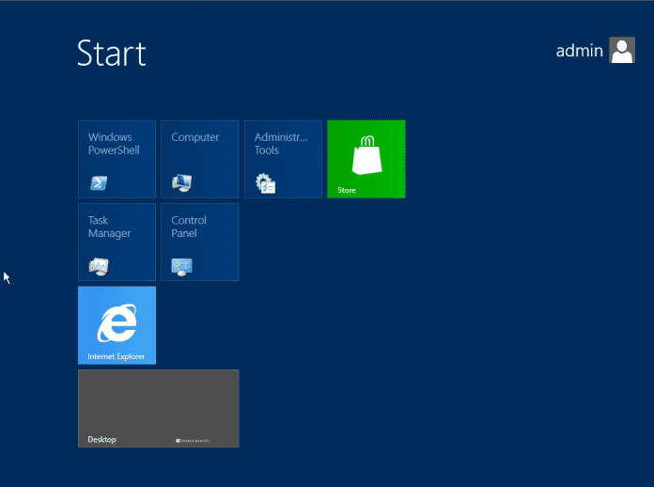Launch Store via its text label

pyautogui.click(x=347, y=191)
